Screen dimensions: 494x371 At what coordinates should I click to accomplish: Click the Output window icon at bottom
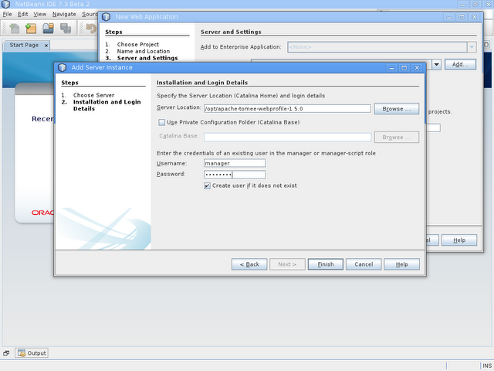click(22, 353)
